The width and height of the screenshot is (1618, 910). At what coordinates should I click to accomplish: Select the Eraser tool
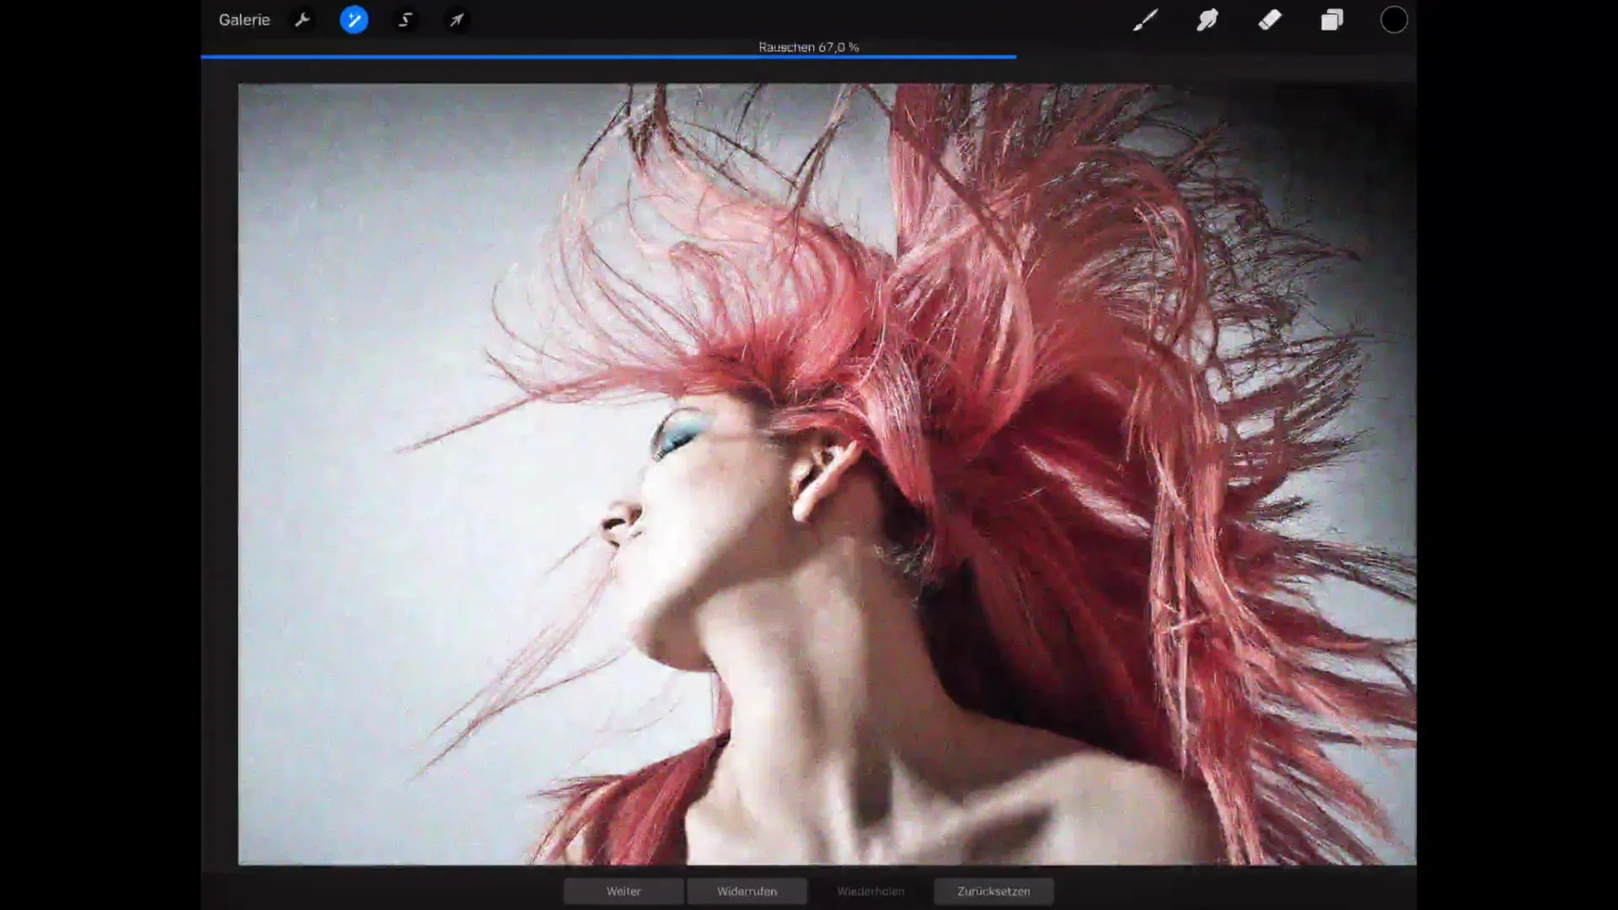point(1270,19)
